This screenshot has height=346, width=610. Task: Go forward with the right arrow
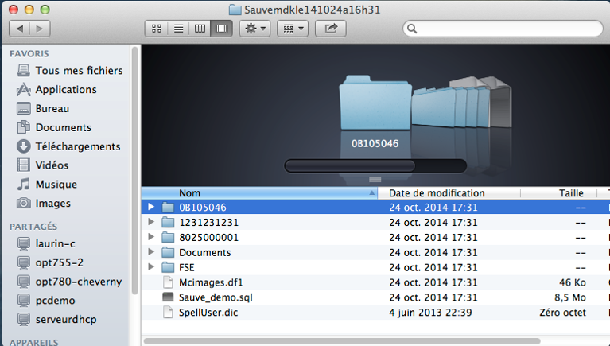(39, 29)
